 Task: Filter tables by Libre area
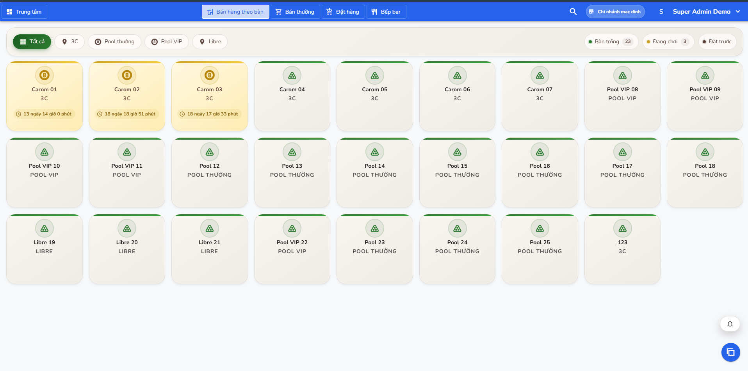(210, 42)
